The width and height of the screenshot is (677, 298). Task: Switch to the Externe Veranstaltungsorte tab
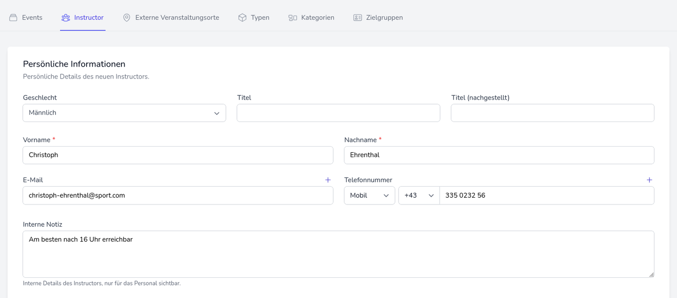(177, 18)
